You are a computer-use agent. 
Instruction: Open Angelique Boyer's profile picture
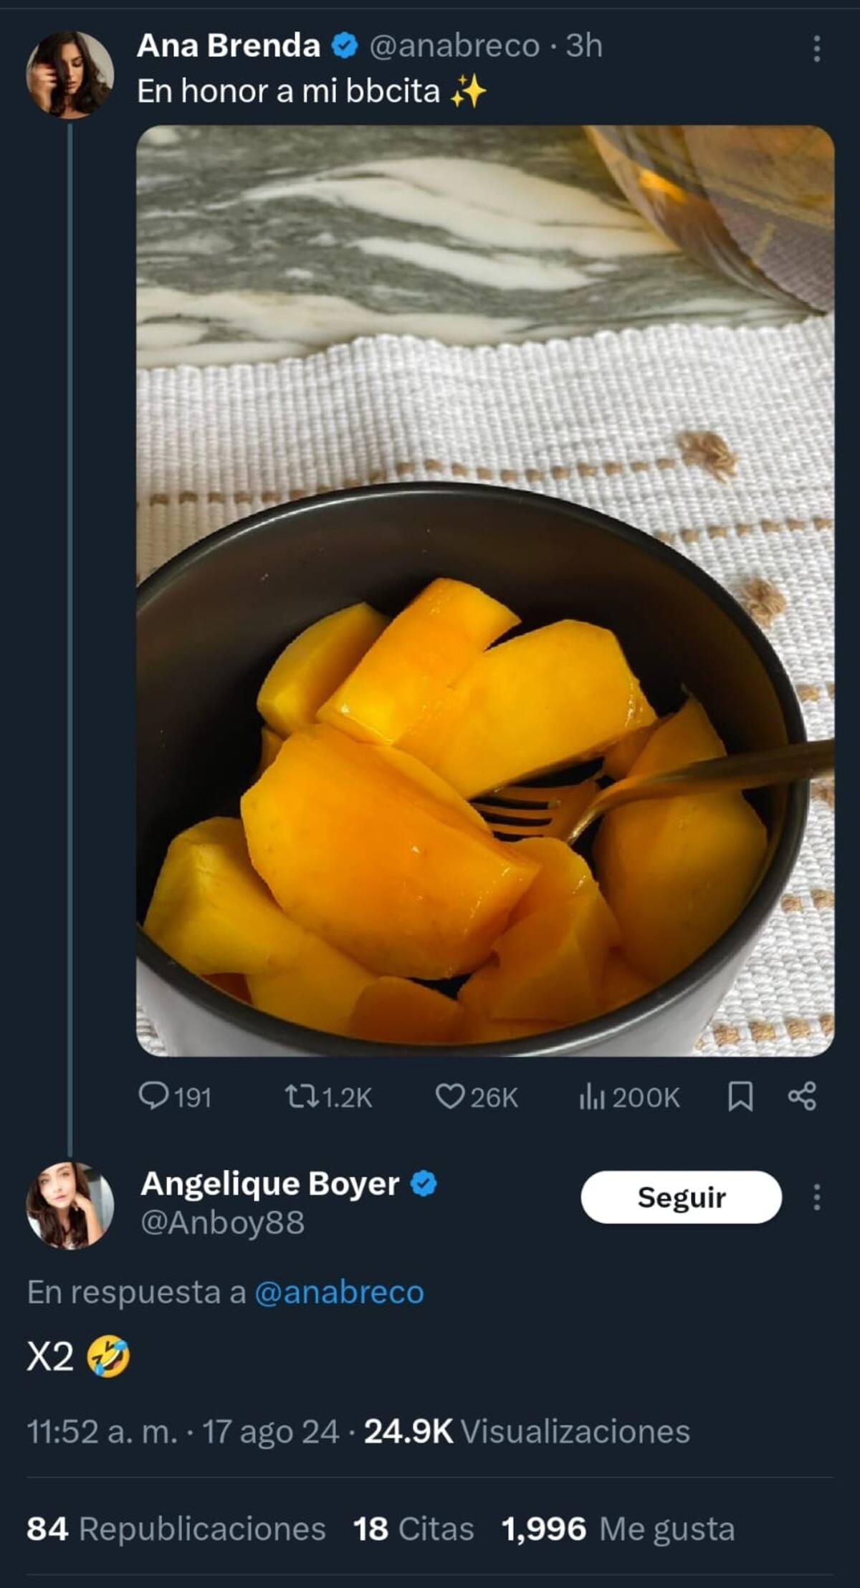point(70,1205)
